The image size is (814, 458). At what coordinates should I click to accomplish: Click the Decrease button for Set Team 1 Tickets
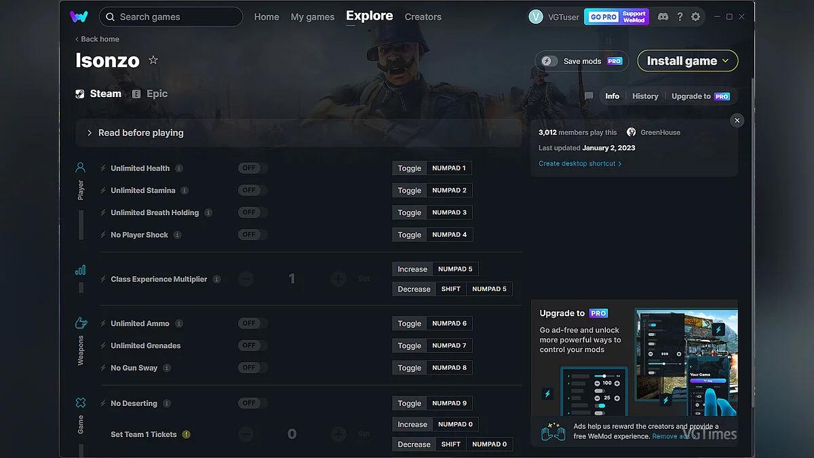click(x=414, y=444)
